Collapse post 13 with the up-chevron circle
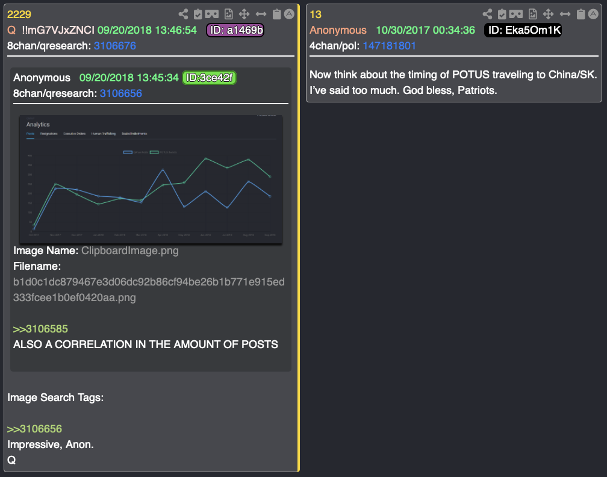Screen dimensions: 607x477 594,14
